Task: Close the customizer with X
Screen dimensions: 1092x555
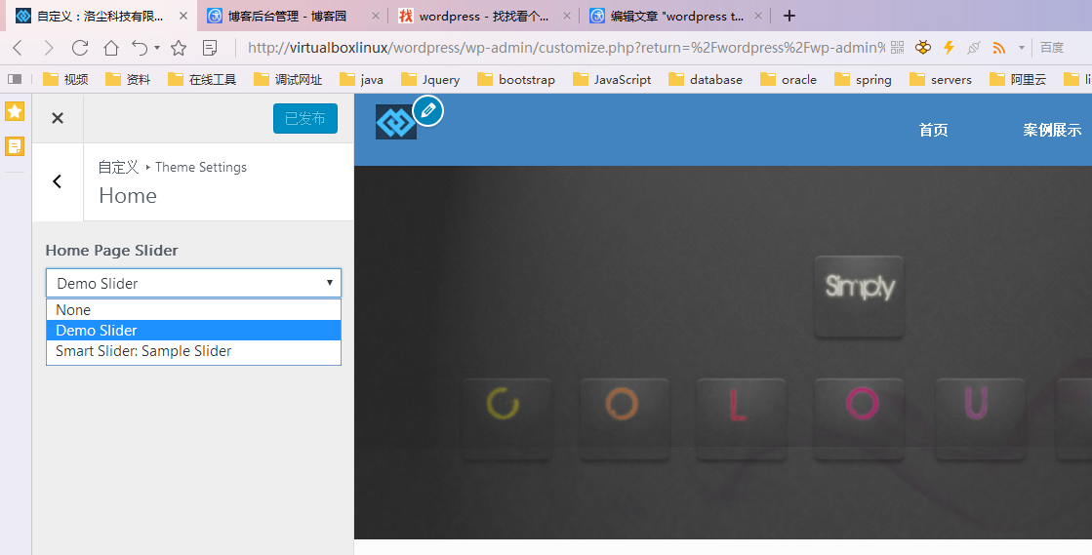Action: click(58, 118)
